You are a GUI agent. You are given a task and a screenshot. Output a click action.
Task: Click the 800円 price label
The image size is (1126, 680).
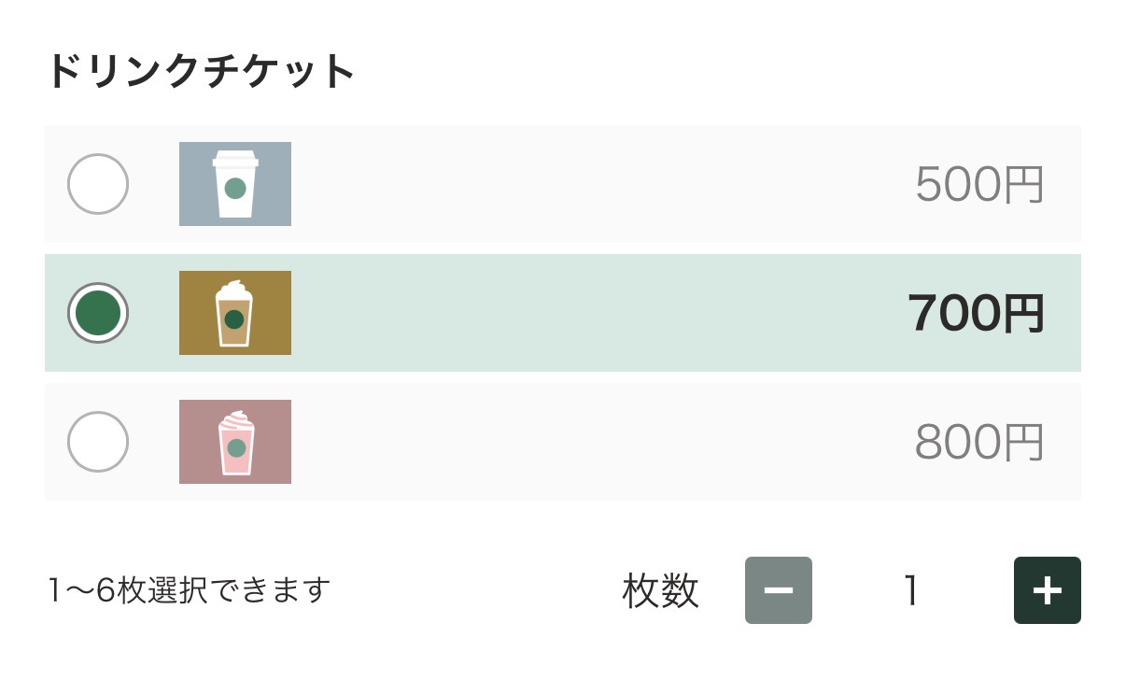click(x=979, y=443)
